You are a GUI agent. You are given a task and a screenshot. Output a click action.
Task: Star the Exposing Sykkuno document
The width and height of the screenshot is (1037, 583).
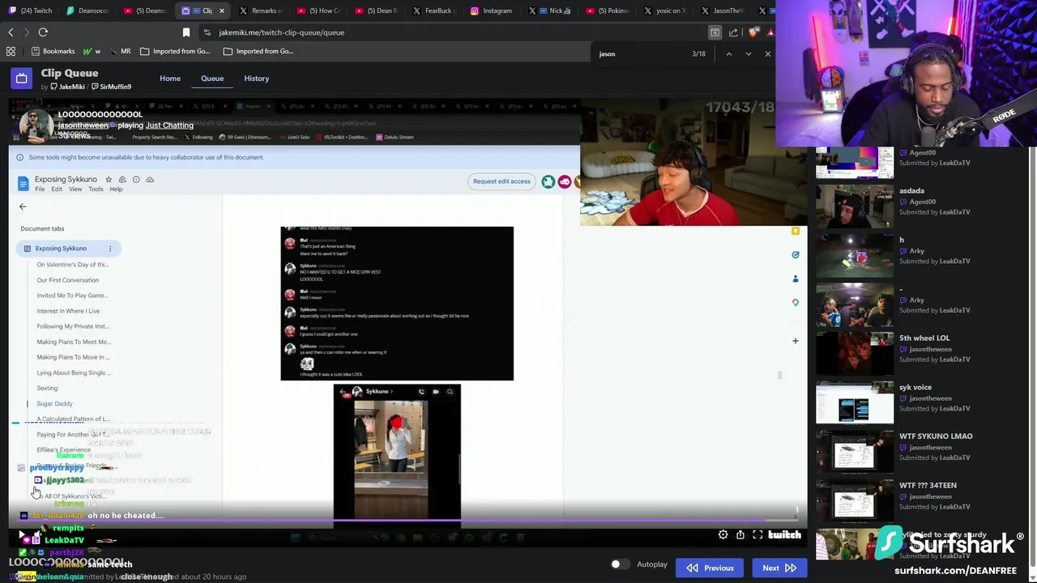(109, 180)
